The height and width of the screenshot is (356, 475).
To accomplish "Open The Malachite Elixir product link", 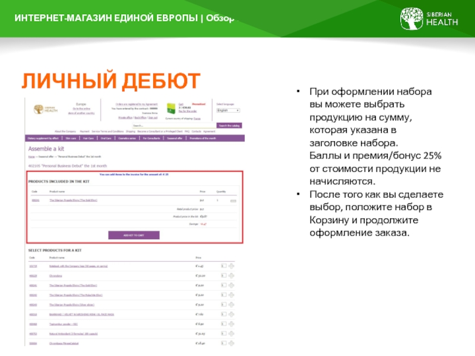I will [x=76, y=295].
